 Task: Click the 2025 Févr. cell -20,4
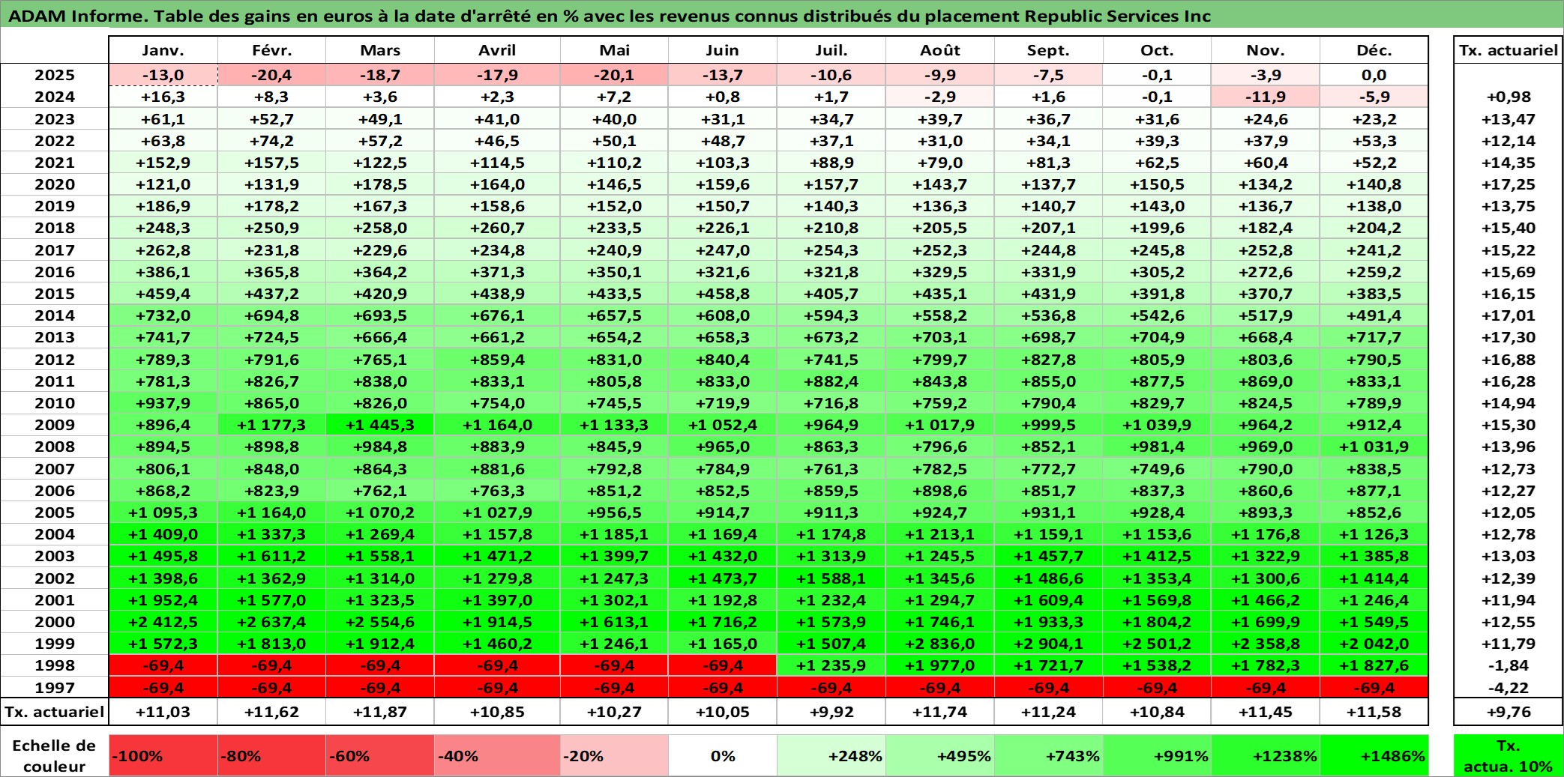pos(271,75)
